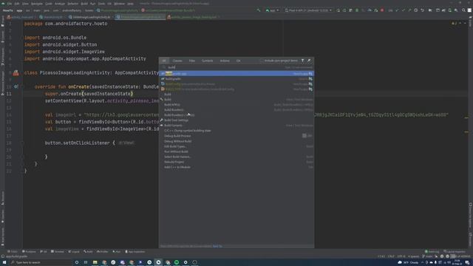Viewport: 473px width, 266px height.
Task: Click the Git update project arrow icon
Action: click(x=397, y=10)
